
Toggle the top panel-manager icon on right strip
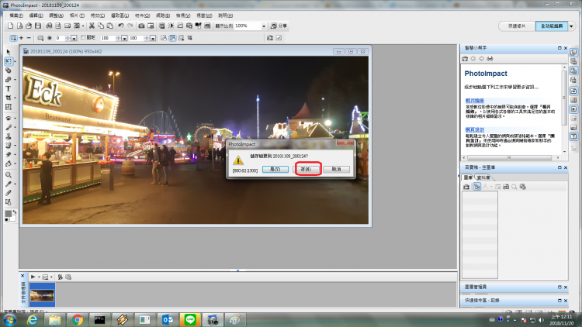tap(573, 52)
